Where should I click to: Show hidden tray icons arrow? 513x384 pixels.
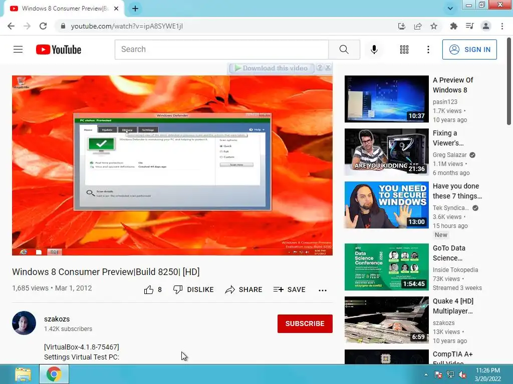426,374
